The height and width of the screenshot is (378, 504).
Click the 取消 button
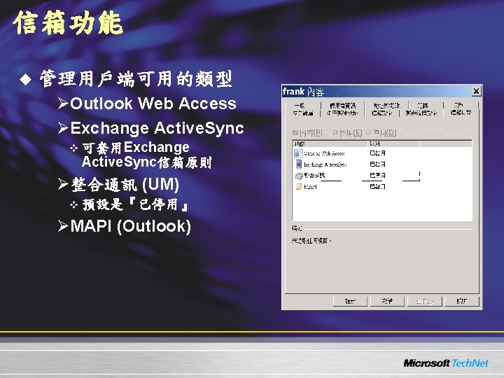click(387, 301)
